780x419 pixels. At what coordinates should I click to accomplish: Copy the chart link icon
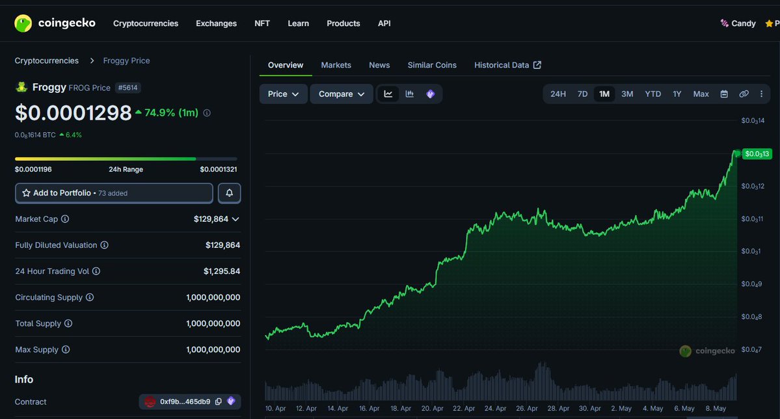tap(744, 94)
